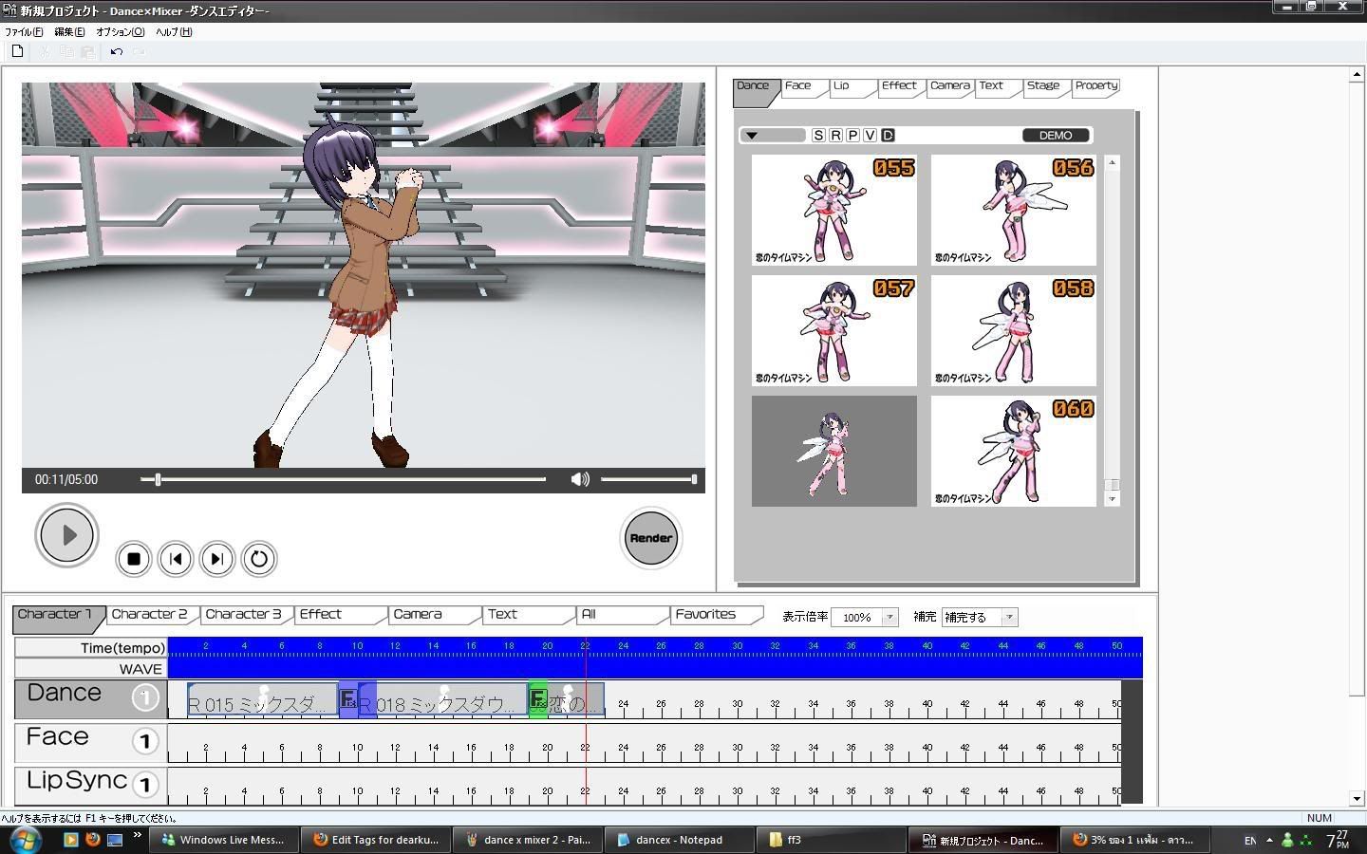This screenshot has height=854, width=1367.
Task: Toggle the D filter in the dance panel
Action: point(888,136)
